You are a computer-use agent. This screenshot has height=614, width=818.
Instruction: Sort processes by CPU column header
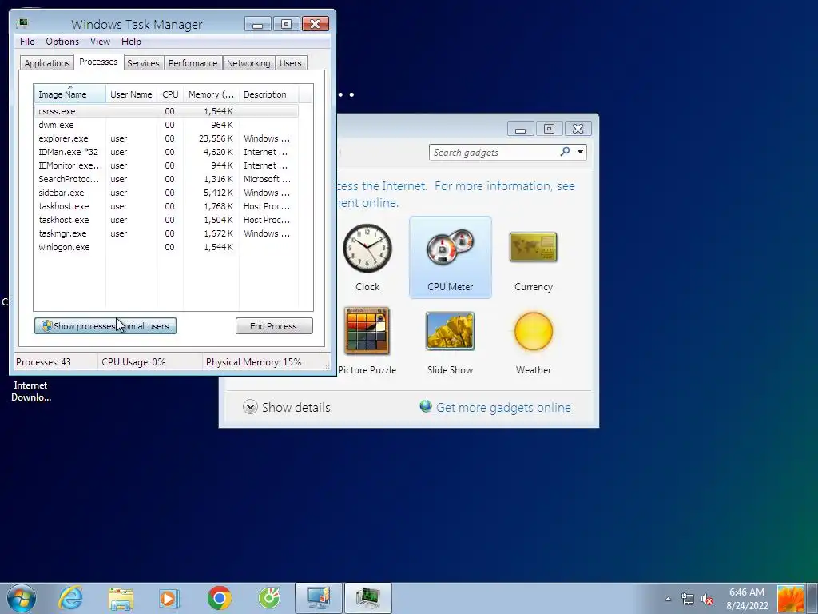(170, 94)
